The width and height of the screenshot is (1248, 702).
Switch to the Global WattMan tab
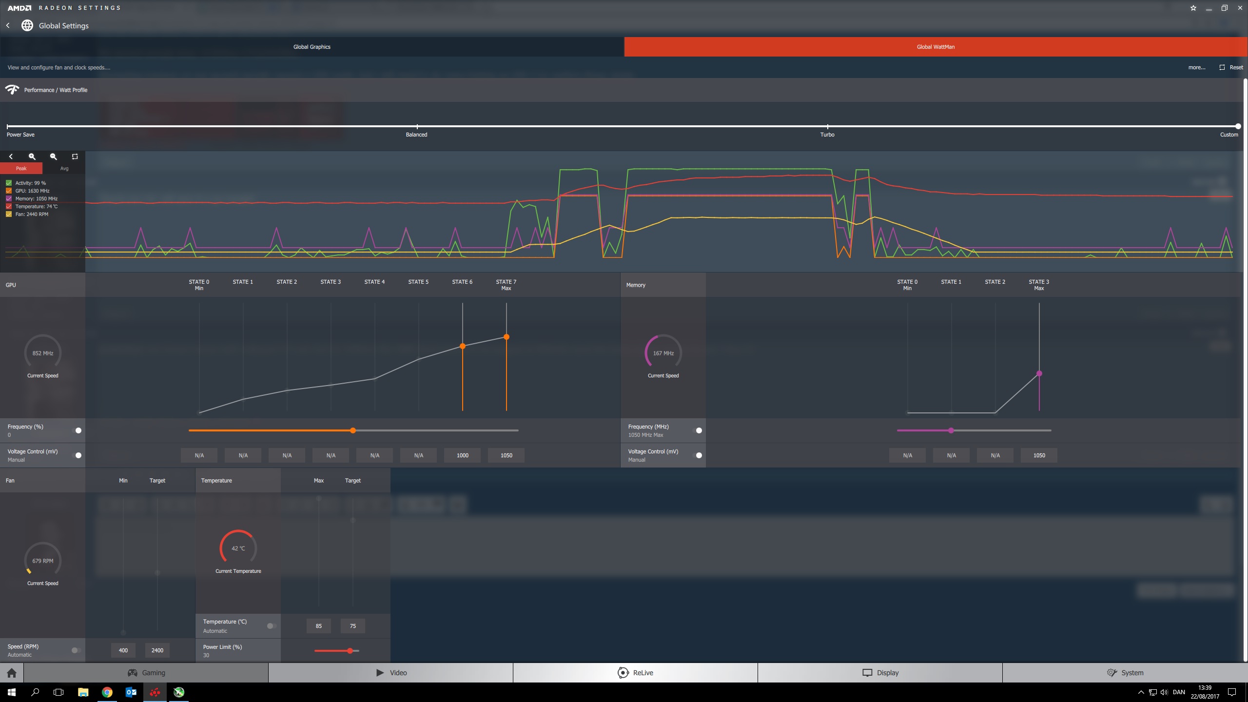[x=936, y=47]
